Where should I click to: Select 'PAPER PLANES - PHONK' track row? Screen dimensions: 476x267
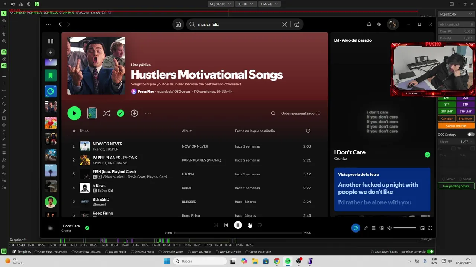195,160
